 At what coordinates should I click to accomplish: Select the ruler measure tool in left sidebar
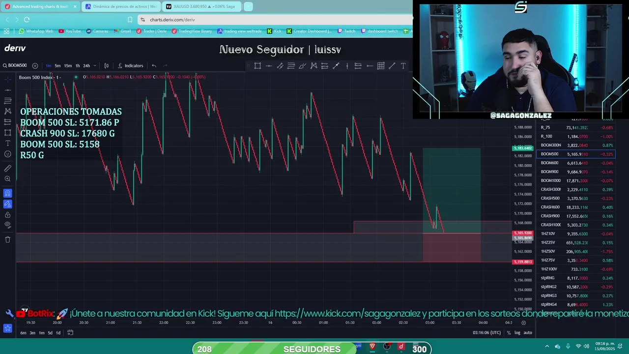(x=7, y=168)
